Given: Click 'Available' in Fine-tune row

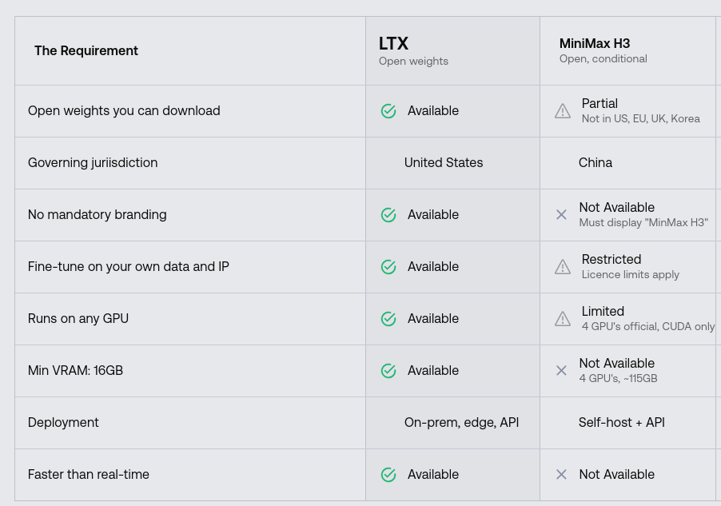Looking at the screenshot, I should pos(432,267).
